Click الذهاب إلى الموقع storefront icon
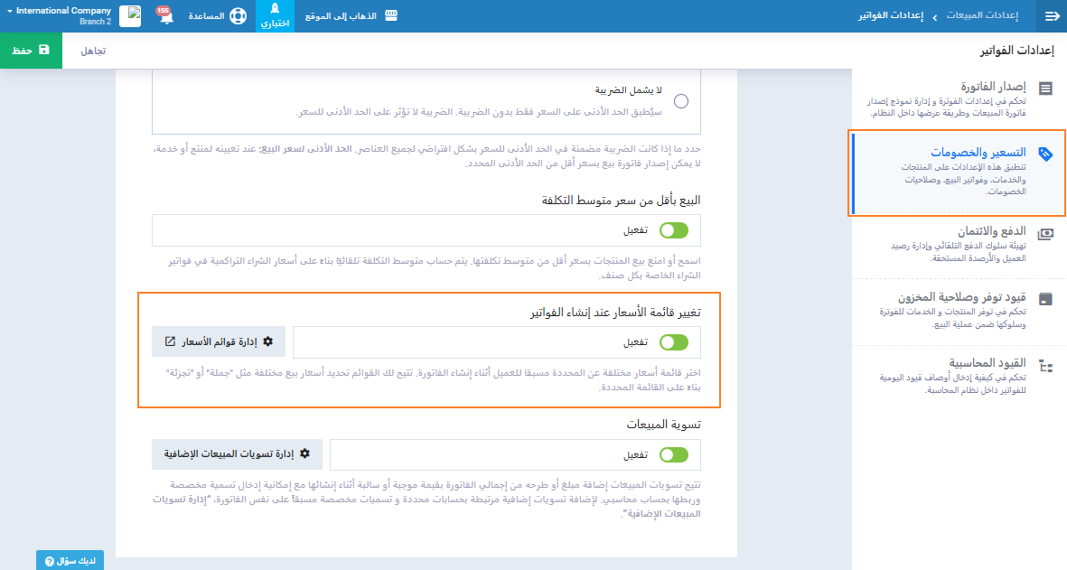The image size is (1067, 570). (x=391, y=16)
